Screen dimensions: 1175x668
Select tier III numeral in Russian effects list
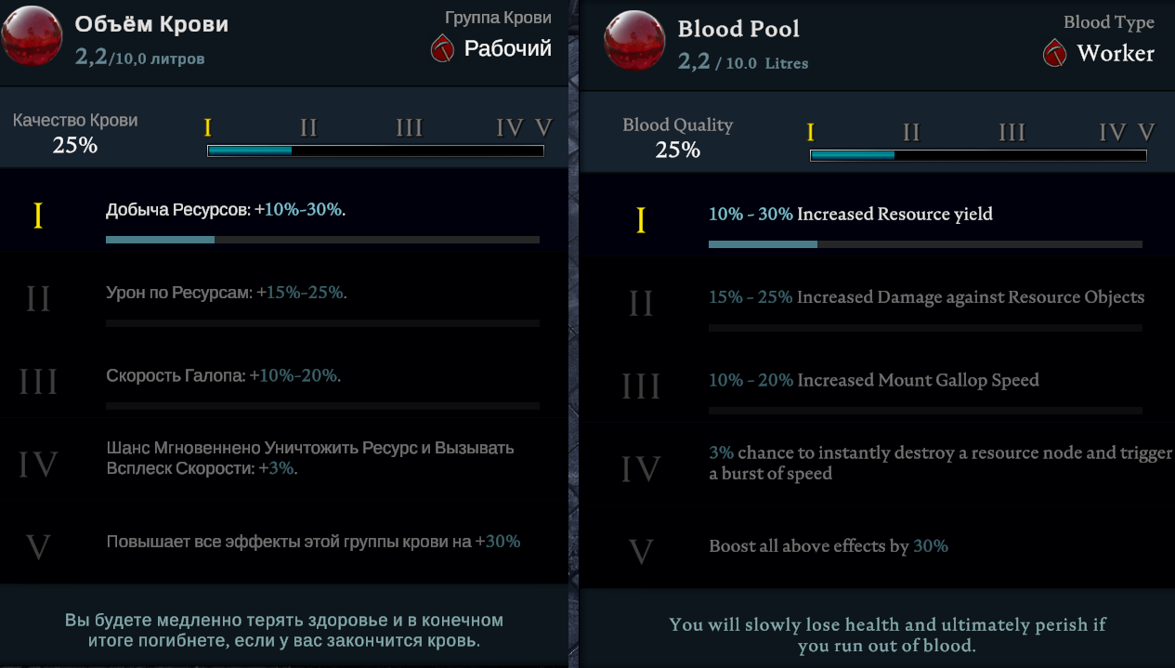[38, 382]
